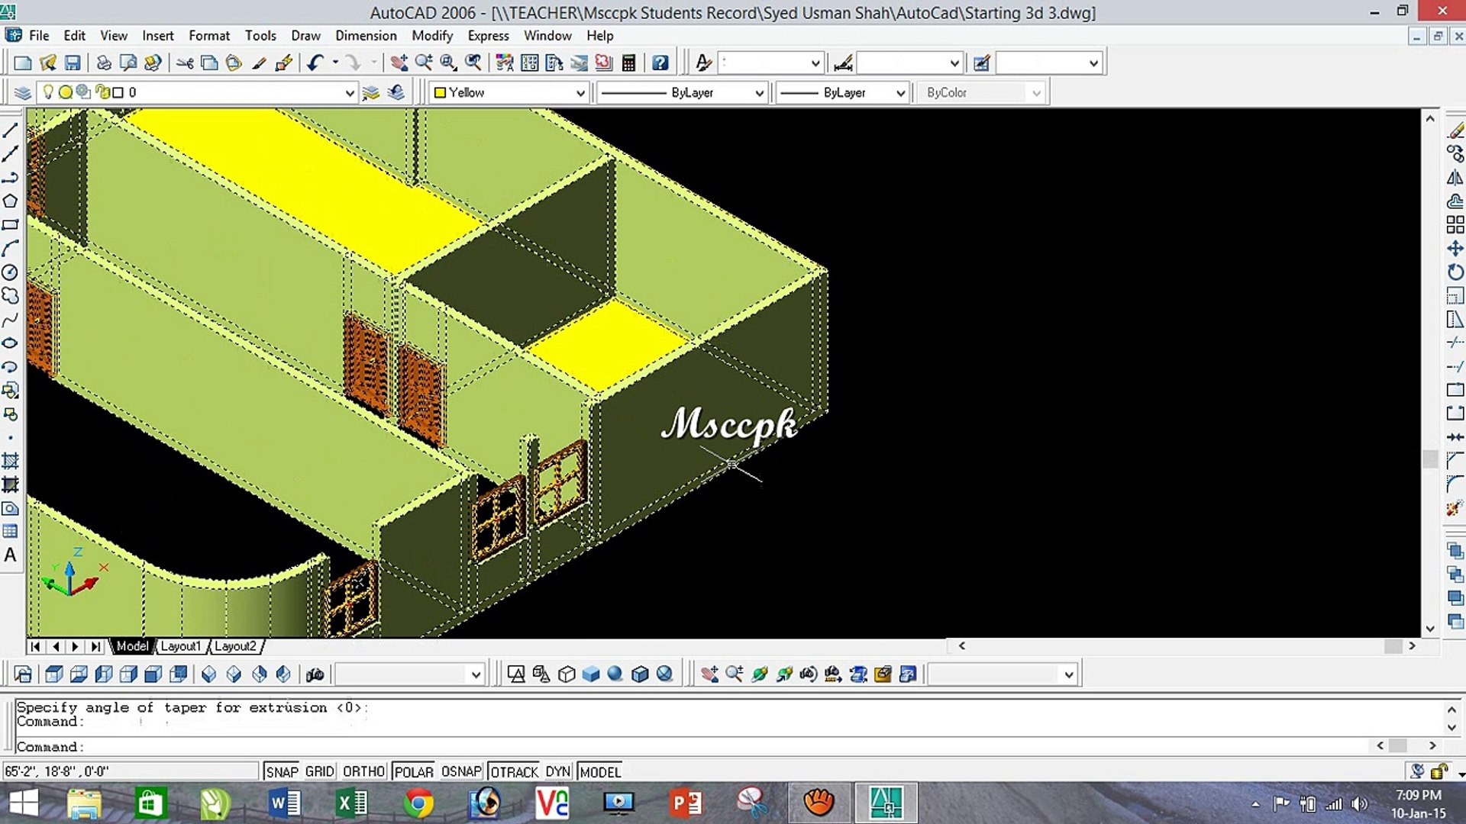Image resolution: width=1466 pixels, height=824 pixels.
Task: Click the yellow color swatch square
Action: coord(440,93)
